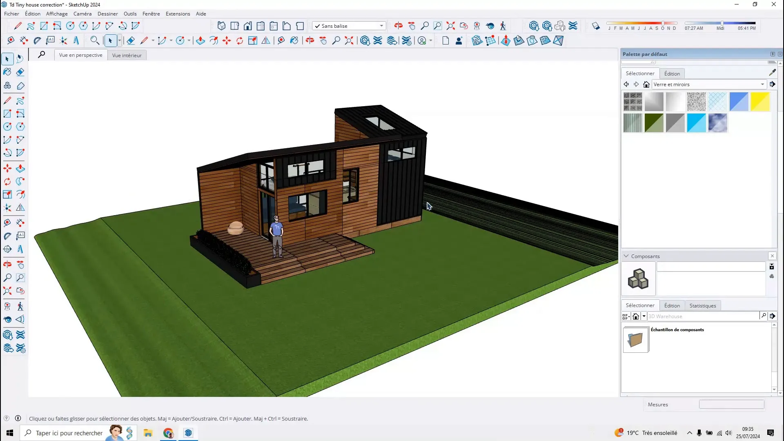Click the Sélectionner tab in palette
This screenshot has width=784, height=441.
tap(640, 73)
